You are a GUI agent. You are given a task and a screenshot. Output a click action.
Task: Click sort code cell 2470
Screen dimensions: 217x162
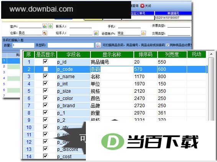145,98
